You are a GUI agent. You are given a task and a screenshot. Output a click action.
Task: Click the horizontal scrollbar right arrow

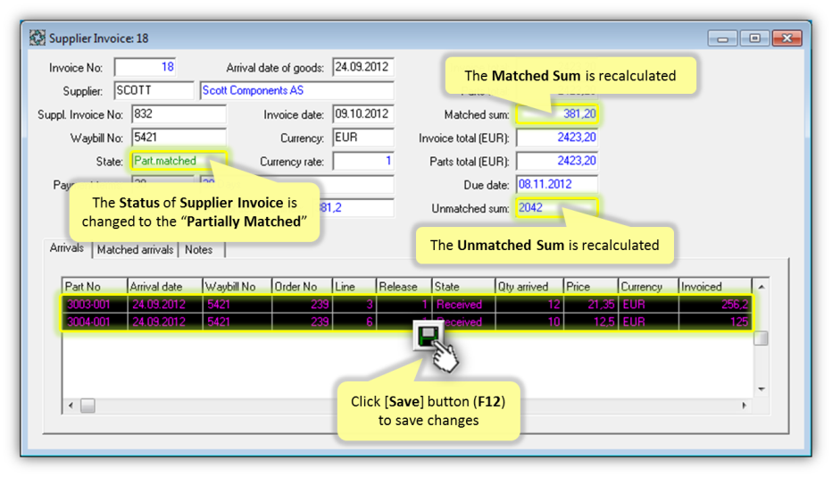[745, 406]
